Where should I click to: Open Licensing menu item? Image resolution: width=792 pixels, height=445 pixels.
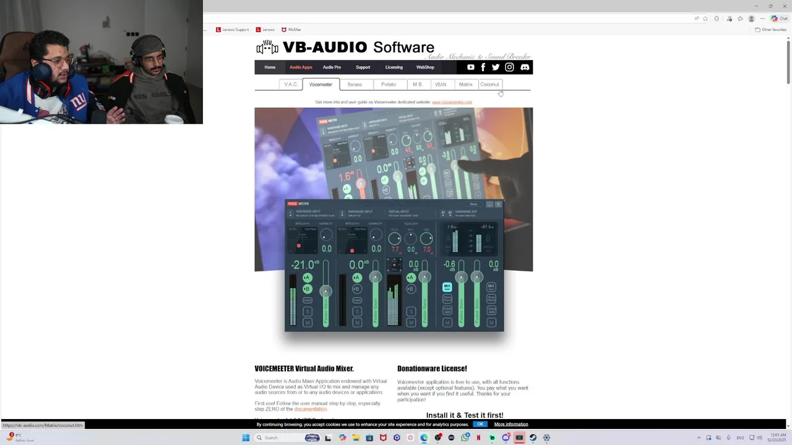[394, 67]
